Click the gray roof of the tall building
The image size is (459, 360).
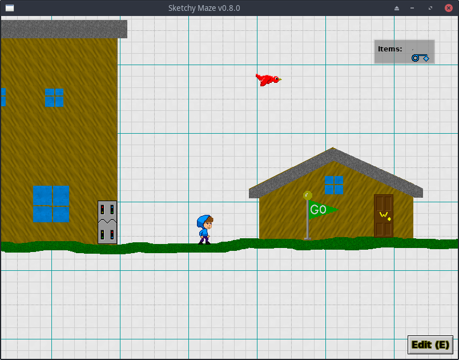click(x=63, y=29)
